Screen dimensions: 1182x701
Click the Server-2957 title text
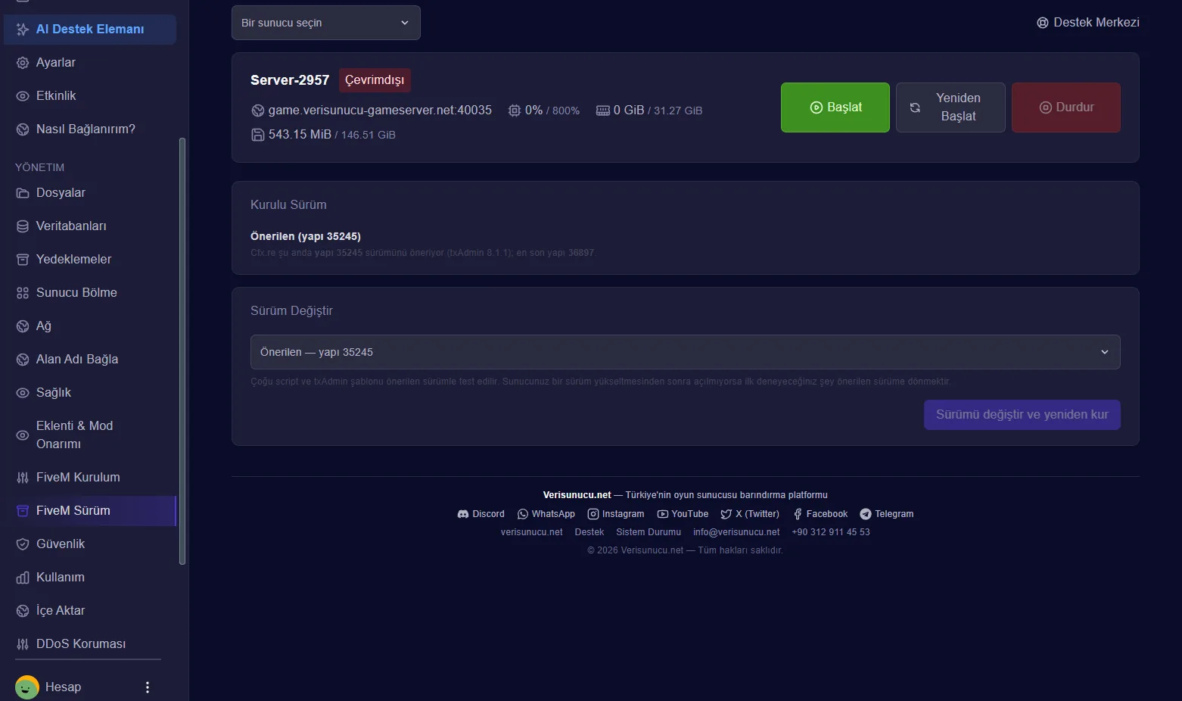[290, 80]
